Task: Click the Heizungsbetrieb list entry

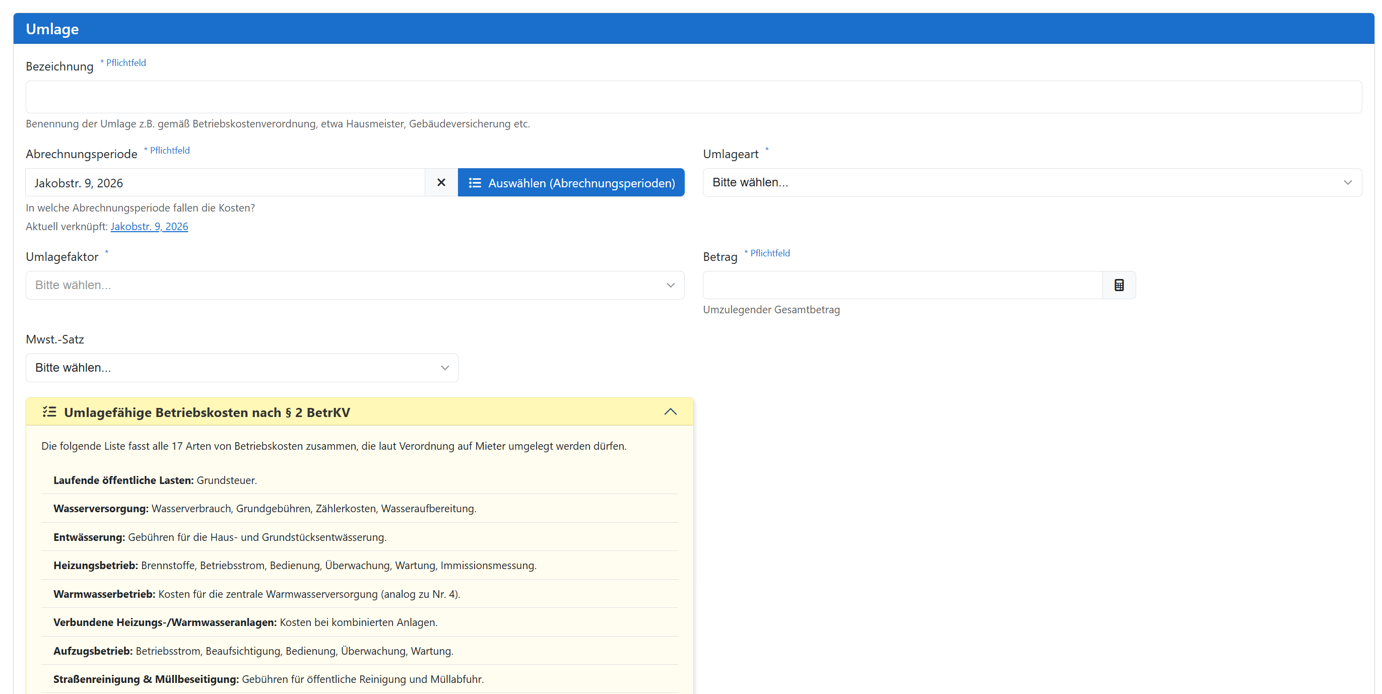Action: click(295, 565)
